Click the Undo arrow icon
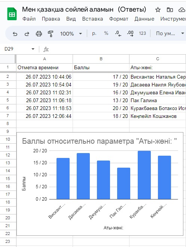186x247 pixels. 15,34
